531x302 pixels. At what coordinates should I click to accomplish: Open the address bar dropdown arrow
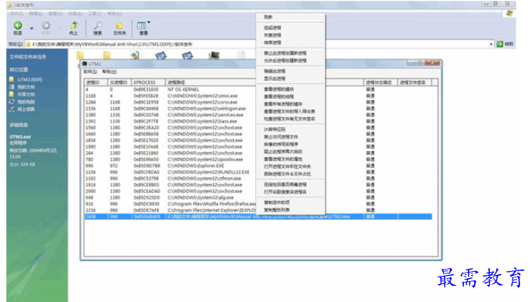(x=491, y=45)
